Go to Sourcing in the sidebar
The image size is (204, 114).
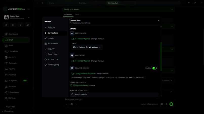click(x=16, y=57)
